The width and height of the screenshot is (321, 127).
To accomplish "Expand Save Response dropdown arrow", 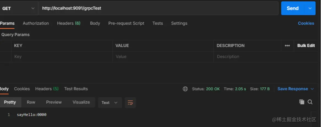I will 312,89.
